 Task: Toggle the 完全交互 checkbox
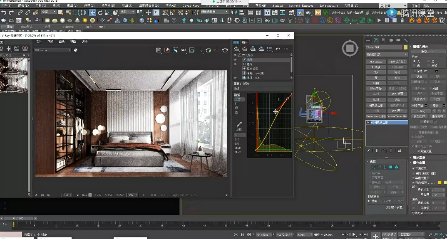[419, 151]
